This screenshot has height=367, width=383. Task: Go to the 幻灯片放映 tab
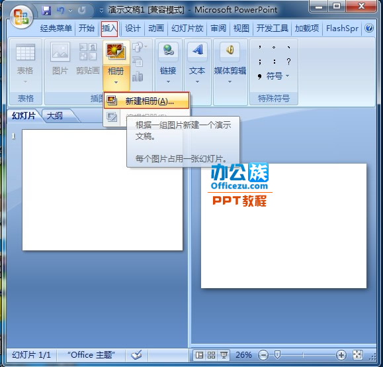[187, 28]
